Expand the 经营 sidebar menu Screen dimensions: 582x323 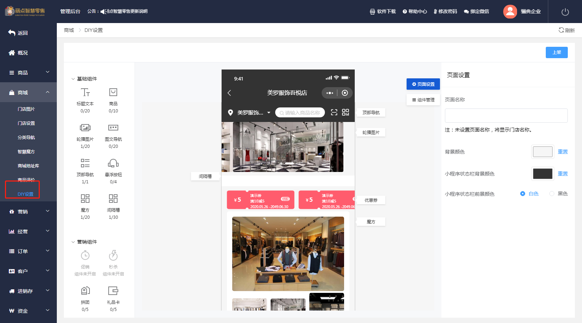(x=28, y=231)
